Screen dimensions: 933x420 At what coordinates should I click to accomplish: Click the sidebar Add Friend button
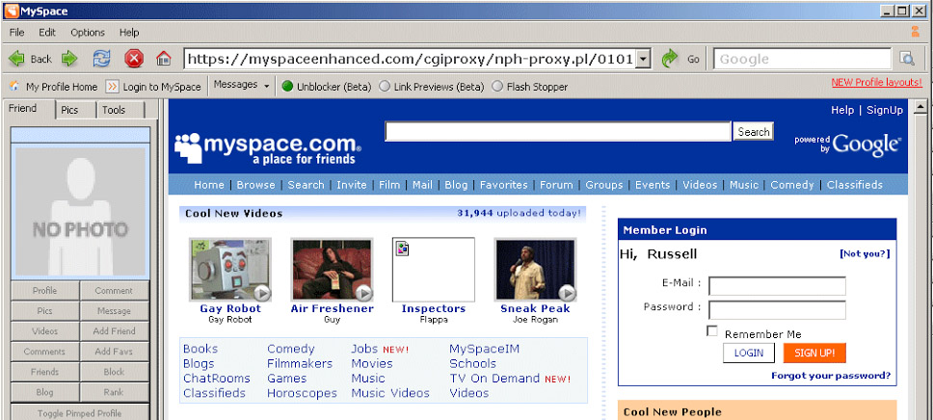tap(114, 330)
